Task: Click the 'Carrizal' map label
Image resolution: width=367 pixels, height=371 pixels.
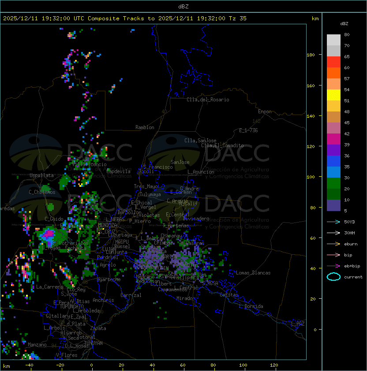Action: pyautogui.click(x=131, y=295)
